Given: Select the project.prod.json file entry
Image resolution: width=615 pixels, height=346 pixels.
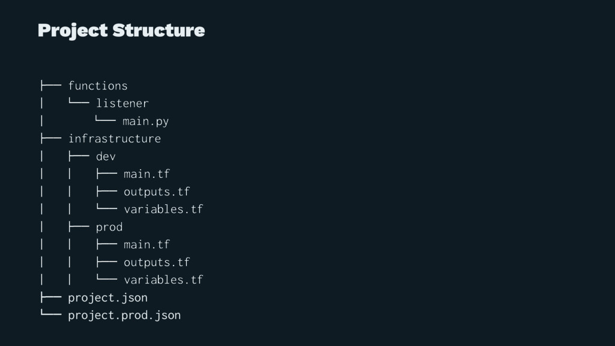Looking at the screenshot, I should click(124, 315).
